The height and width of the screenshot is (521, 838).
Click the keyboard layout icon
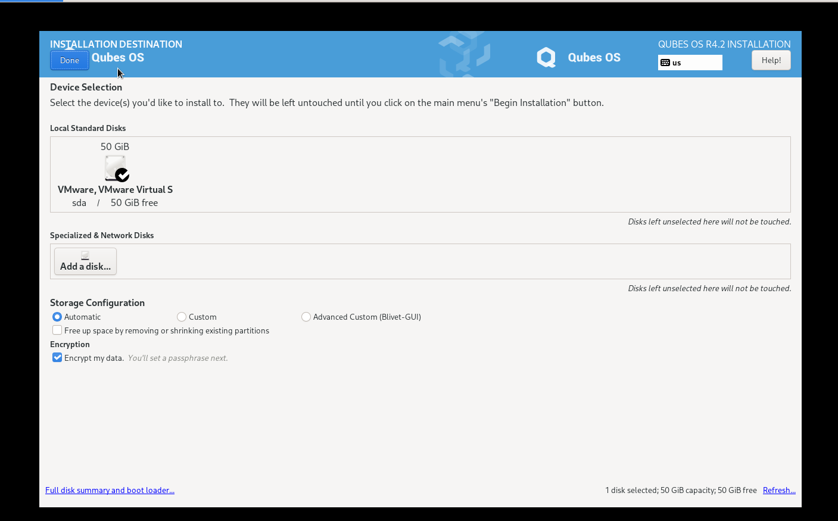[x=665, y=63]
